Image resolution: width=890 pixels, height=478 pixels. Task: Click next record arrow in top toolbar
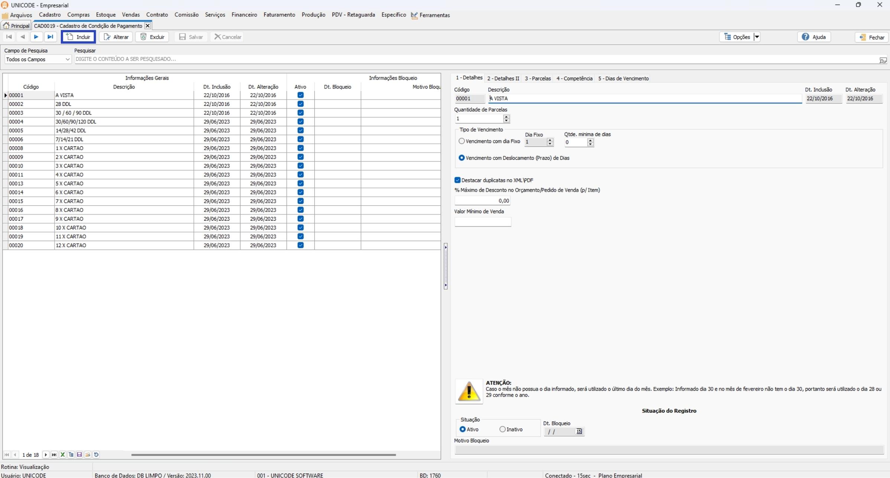tap(36, 37)
